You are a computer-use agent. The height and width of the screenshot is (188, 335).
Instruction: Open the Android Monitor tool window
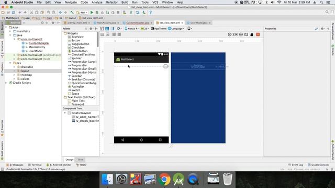click(59, 165)
